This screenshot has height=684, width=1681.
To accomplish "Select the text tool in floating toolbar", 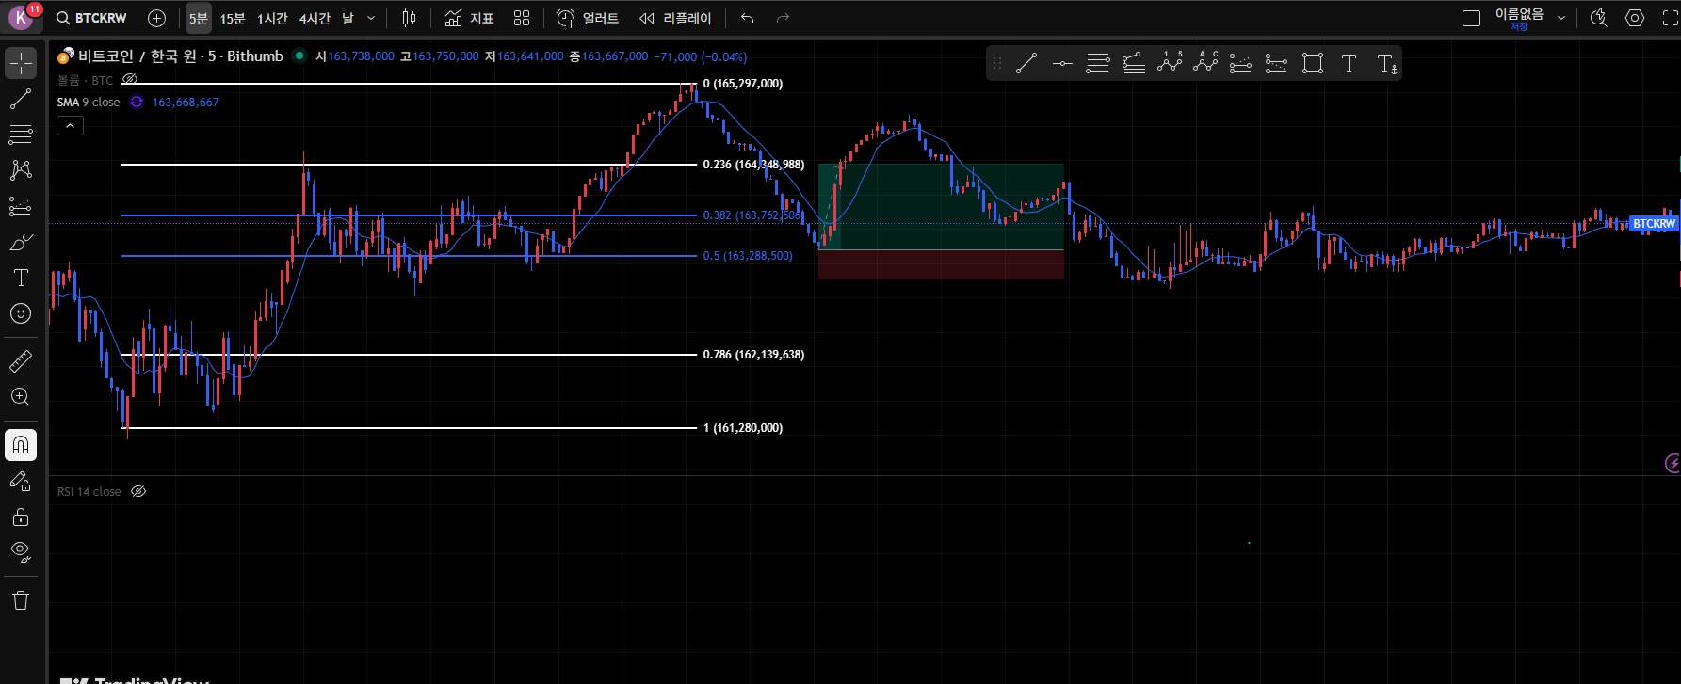I will pyautogui.click(x=1349, y=63).
